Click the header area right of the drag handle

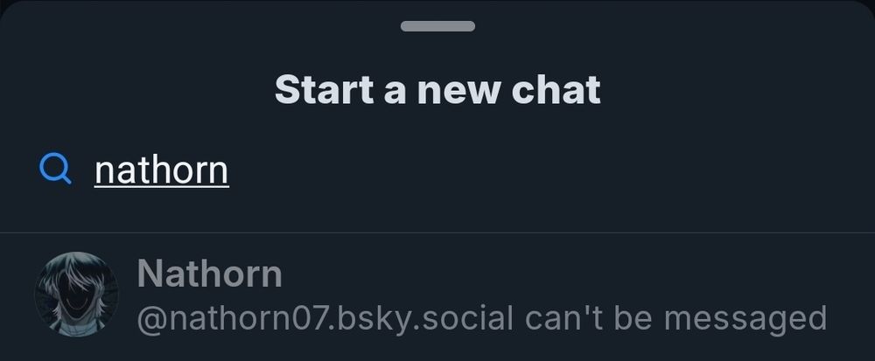click(669, 26)
